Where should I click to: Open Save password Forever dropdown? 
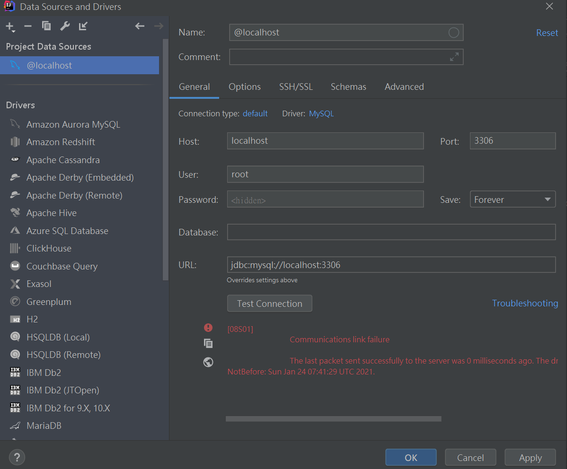[513, 199]
